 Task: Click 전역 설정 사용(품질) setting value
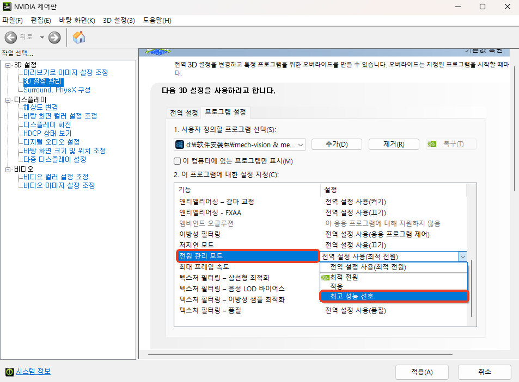pyautogui.click(x=356, y=310)
